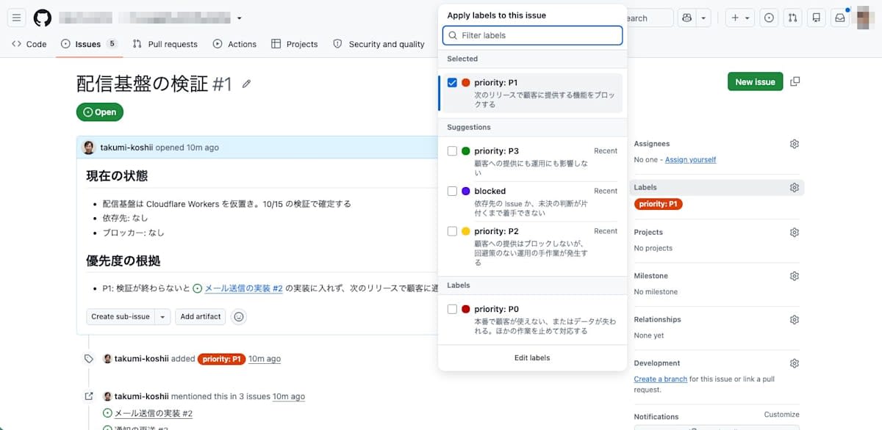
Task: Edit the issue title with pencil icon
Action: coord(246,84)
